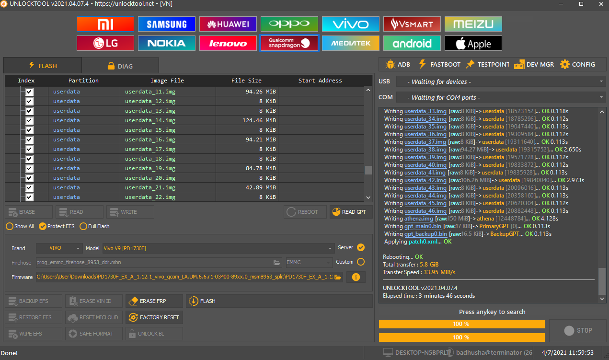Viewport: 609px width, 360px height.
Task: Switch to the DIAG tab
Action: 120,66
